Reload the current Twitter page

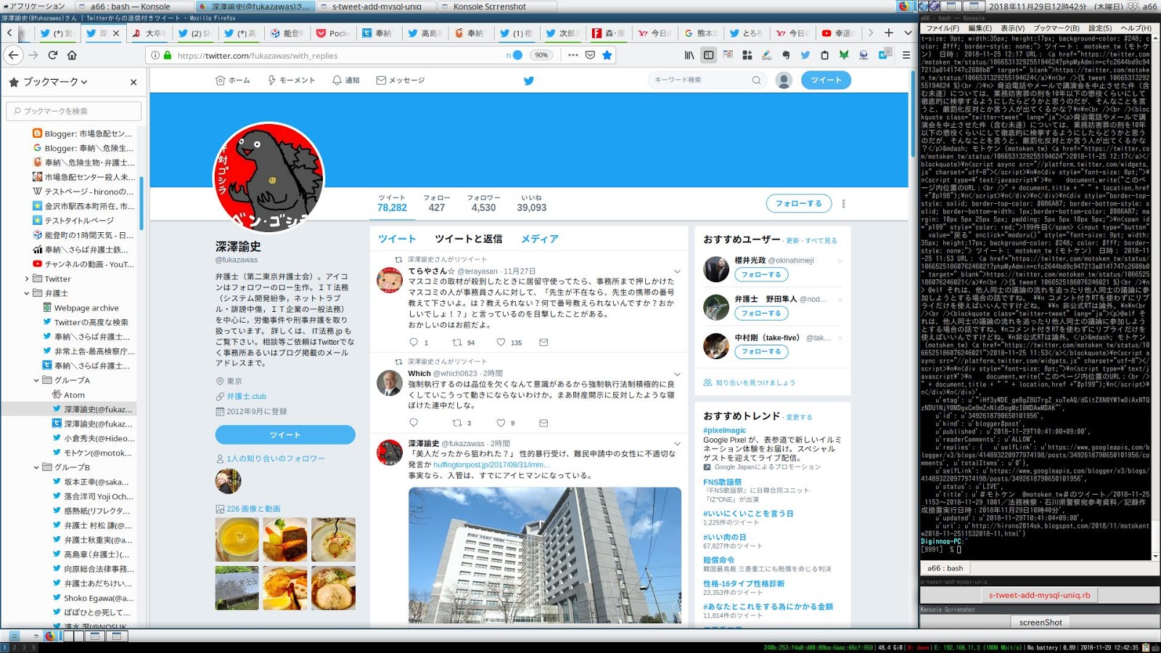53,55
